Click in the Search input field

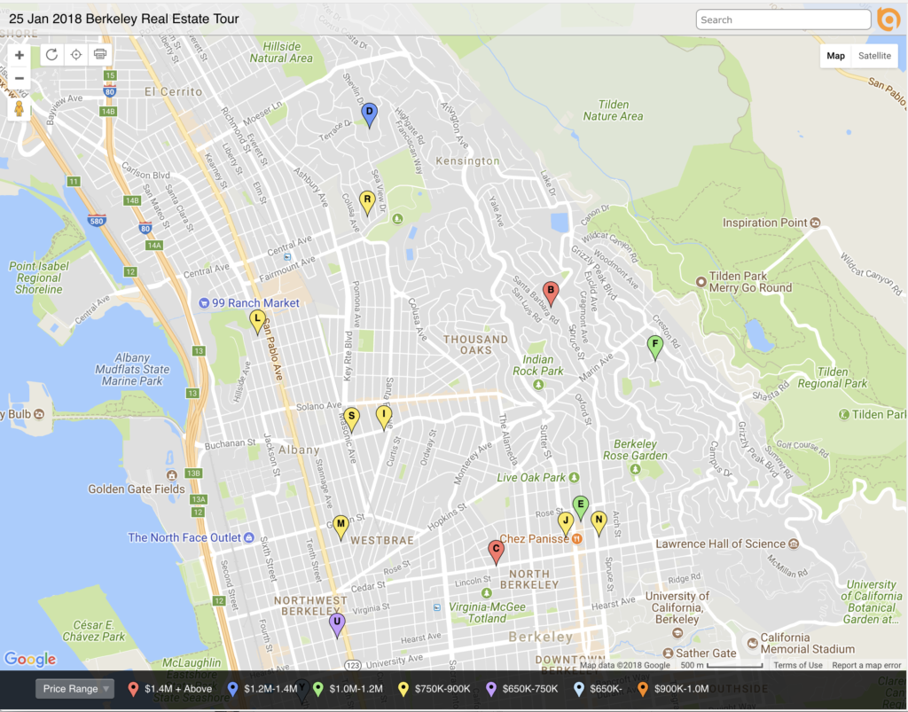pos(784,20)
